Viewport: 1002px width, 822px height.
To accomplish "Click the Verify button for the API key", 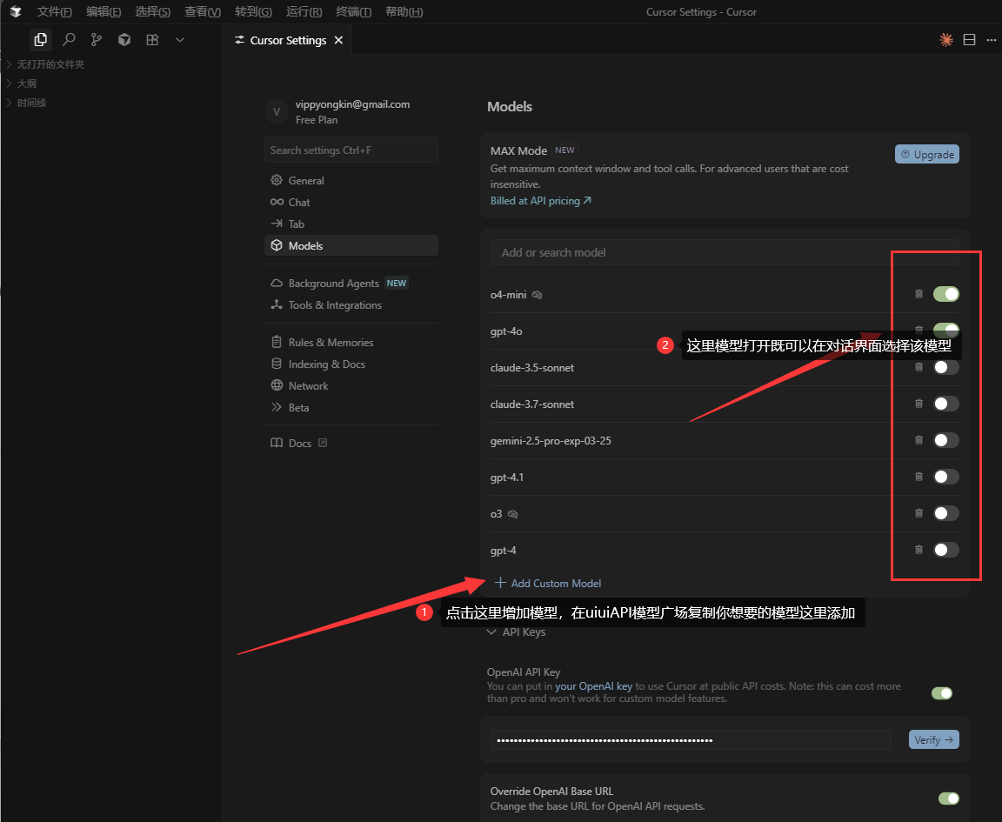I will coord(933,739).
